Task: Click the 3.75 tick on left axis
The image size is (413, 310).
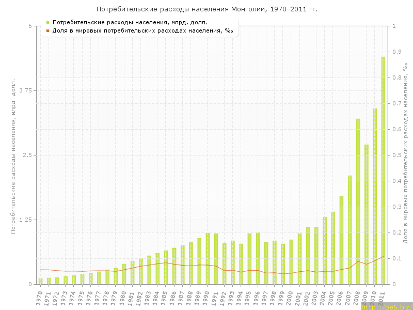Action: click(24, 90)
